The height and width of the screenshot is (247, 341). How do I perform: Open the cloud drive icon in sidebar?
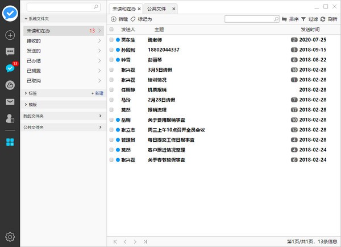point(10,85)
